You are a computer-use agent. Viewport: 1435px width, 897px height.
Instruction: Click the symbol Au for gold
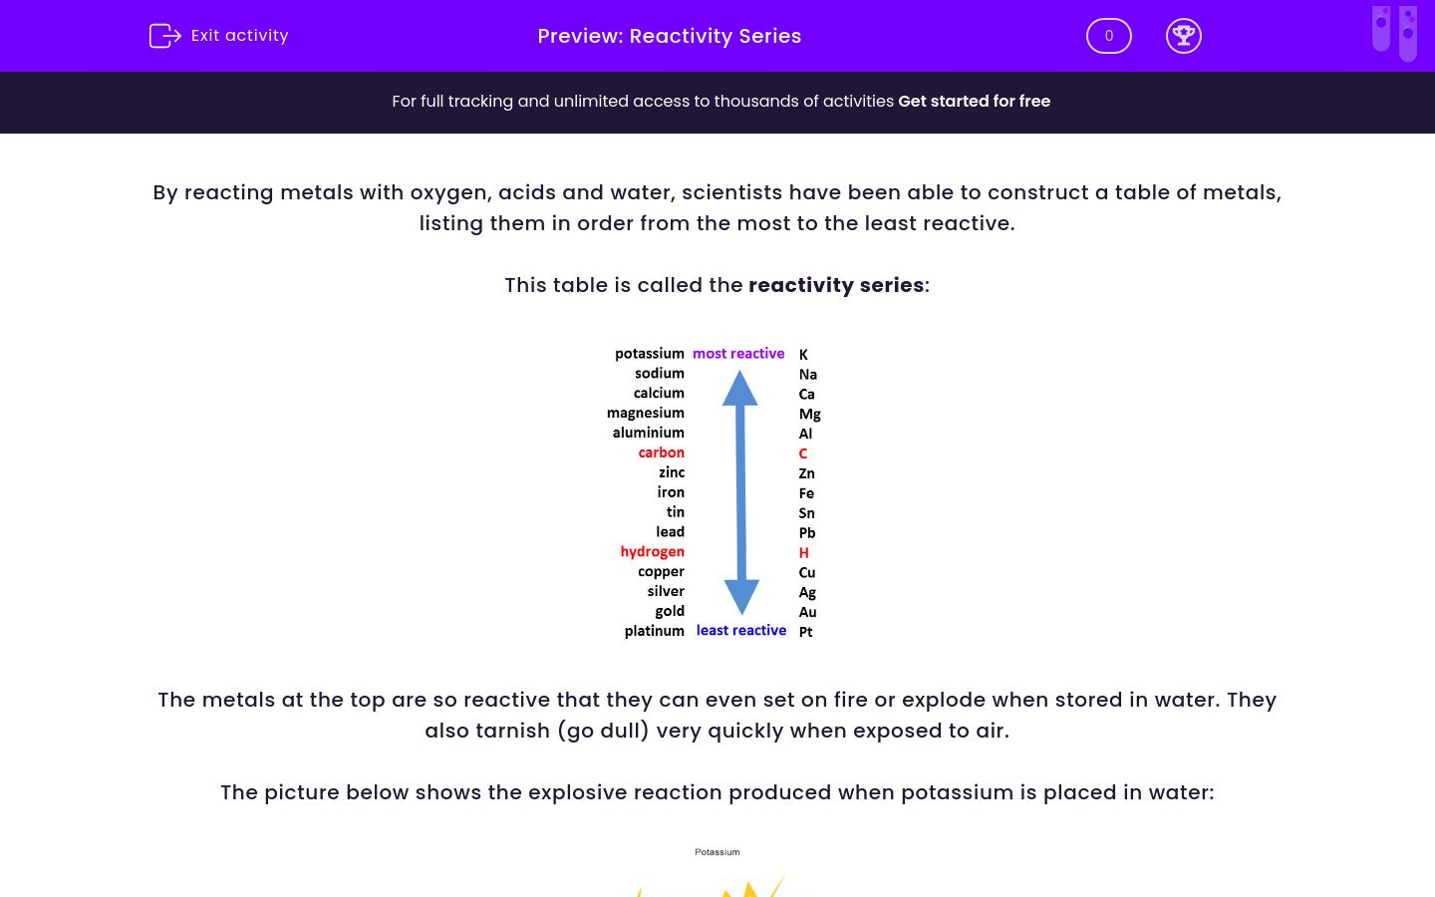tap(807, 612)
